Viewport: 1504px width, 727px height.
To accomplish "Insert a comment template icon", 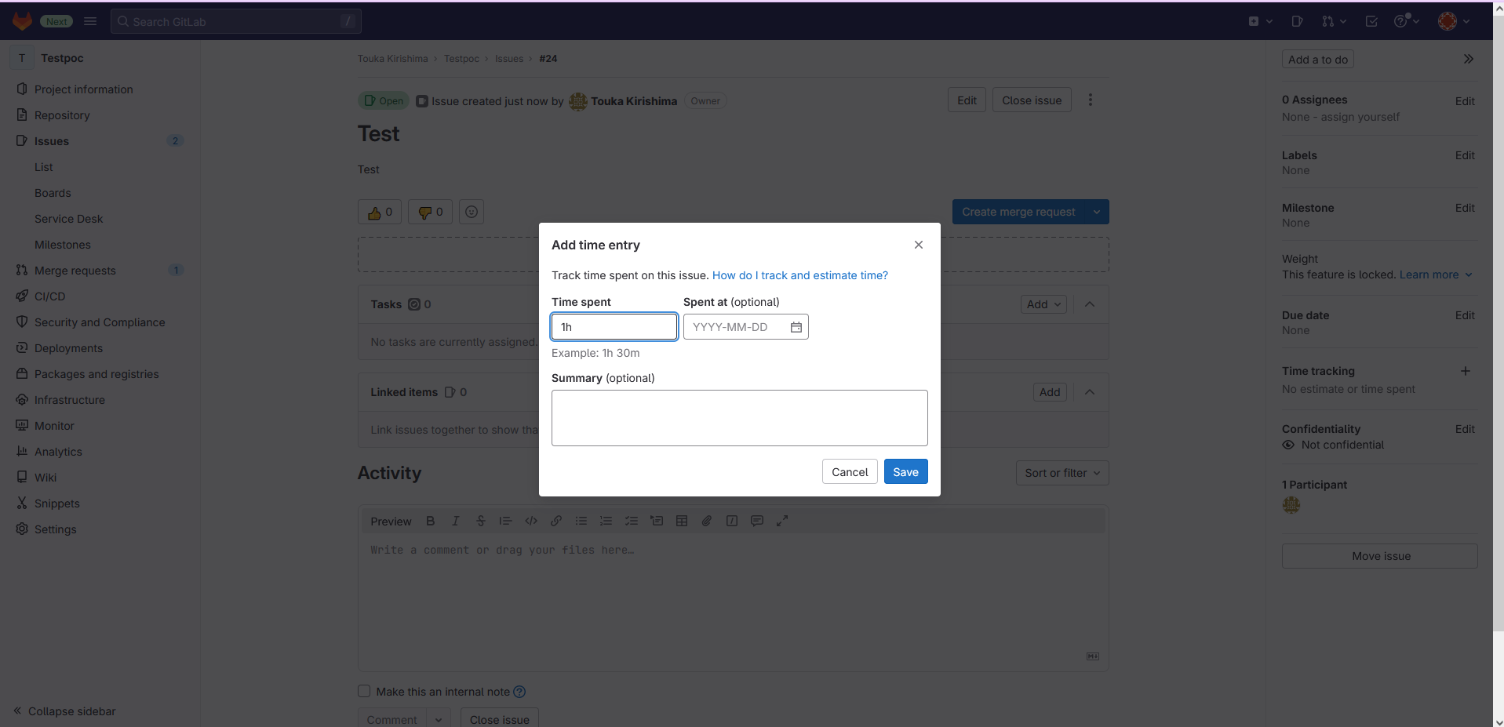I will click(757, 521).
